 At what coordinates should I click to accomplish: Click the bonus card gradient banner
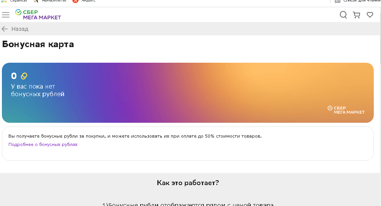point(187,93)
